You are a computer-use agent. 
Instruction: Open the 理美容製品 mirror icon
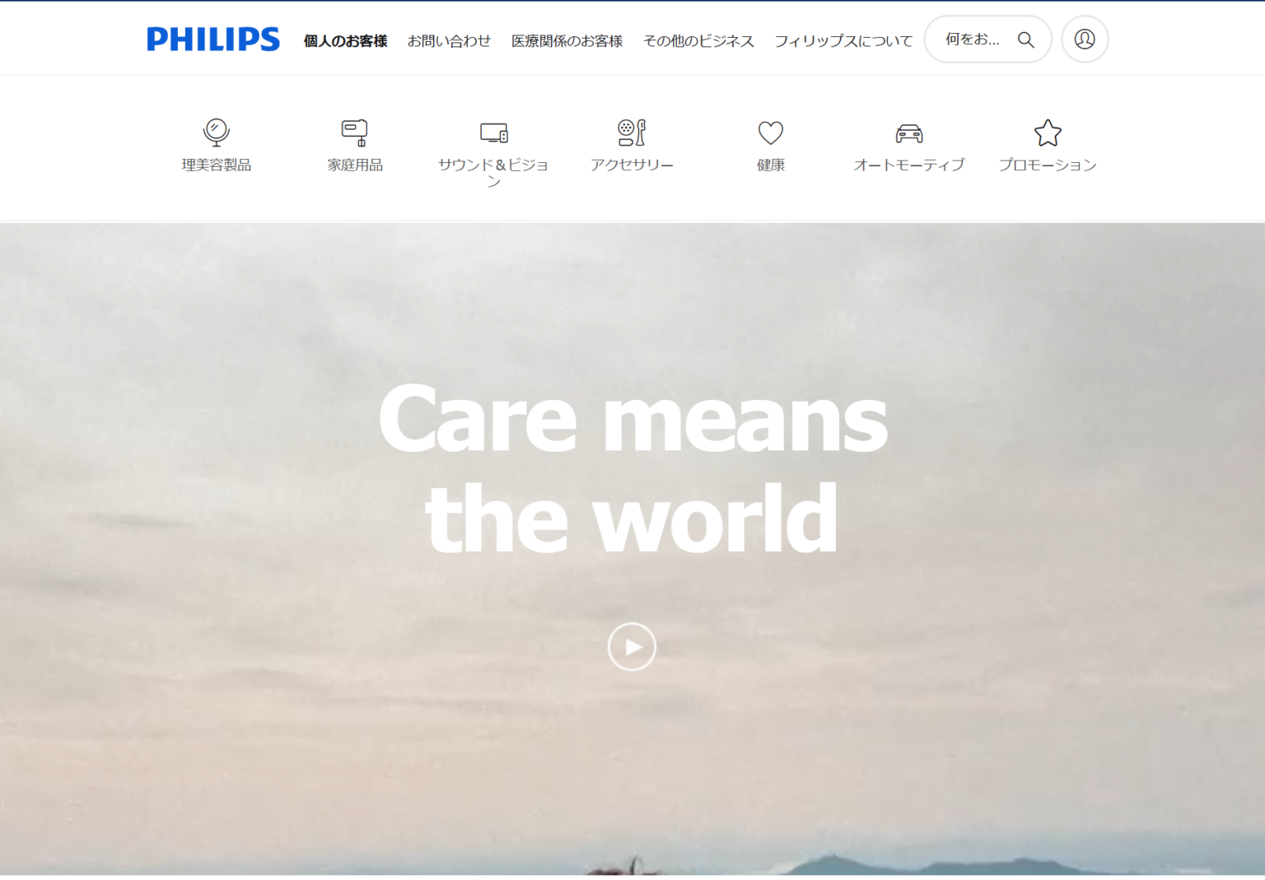[217, 133]
